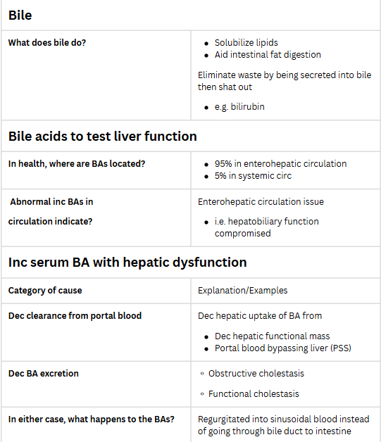Click the "Eliminate waste by being secreted" paragraph
This screenshot has height=442, width=381.
tap(285, 81)
